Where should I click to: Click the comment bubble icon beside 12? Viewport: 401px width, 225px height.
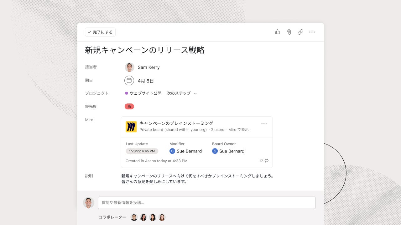coord(267,161)
